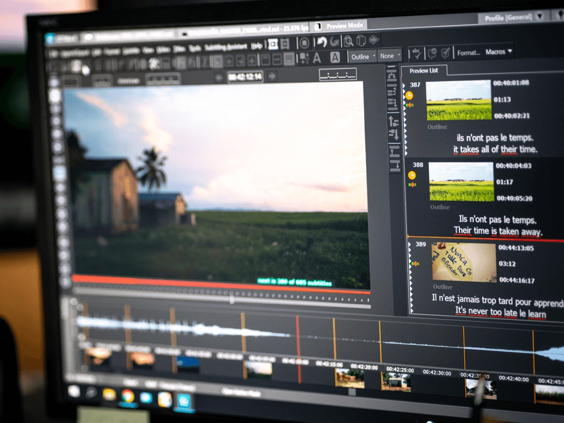Click the text "Their time is taken away."
This screenshot has height=423, width=564.
pyautogui.click(x=498, y=231)
